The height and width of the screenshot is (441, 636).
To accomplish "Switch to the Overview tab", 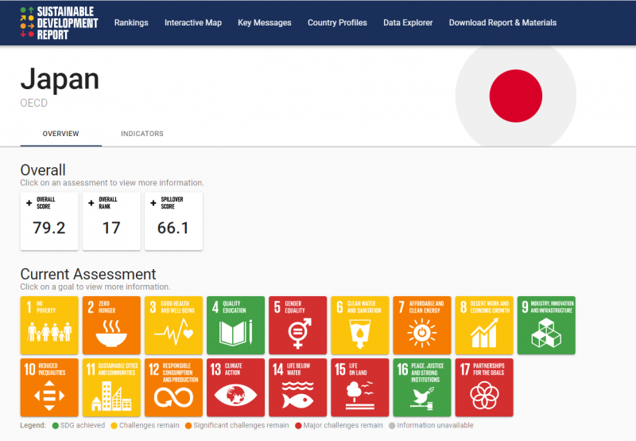I will click(61, 134).
